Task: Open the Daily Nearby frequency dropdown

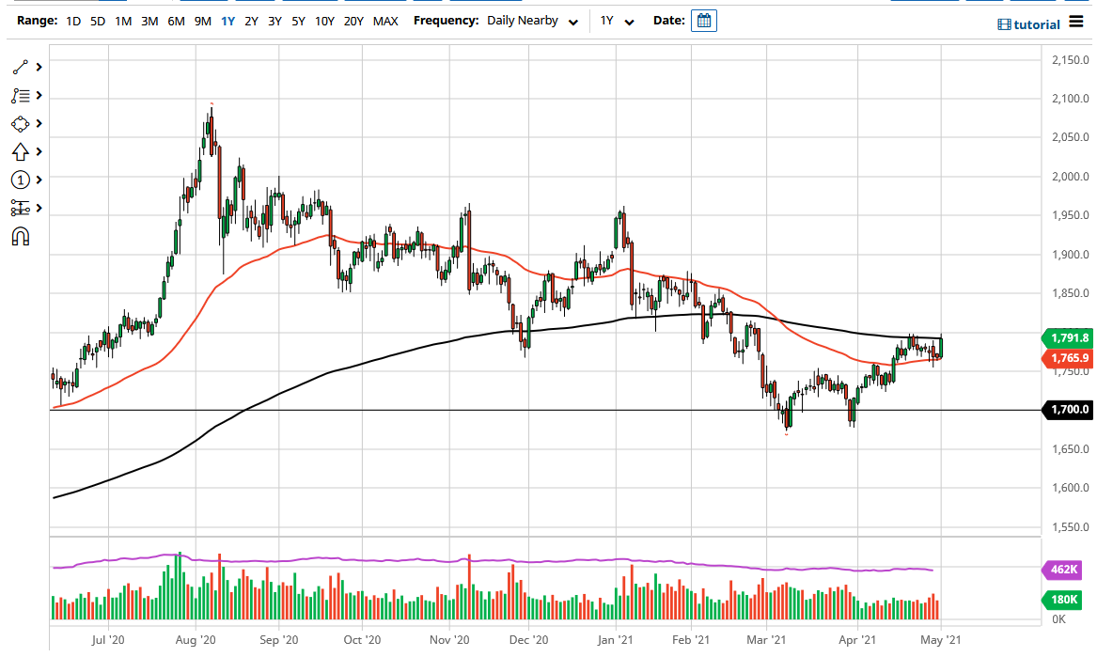Action: (532, 21)
